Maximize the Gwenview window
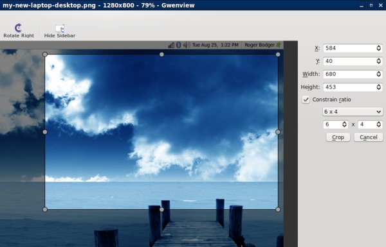 point(371,5)
